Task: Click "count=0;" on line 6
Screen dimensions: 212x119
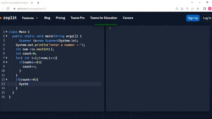Action: tap(29, 54)
